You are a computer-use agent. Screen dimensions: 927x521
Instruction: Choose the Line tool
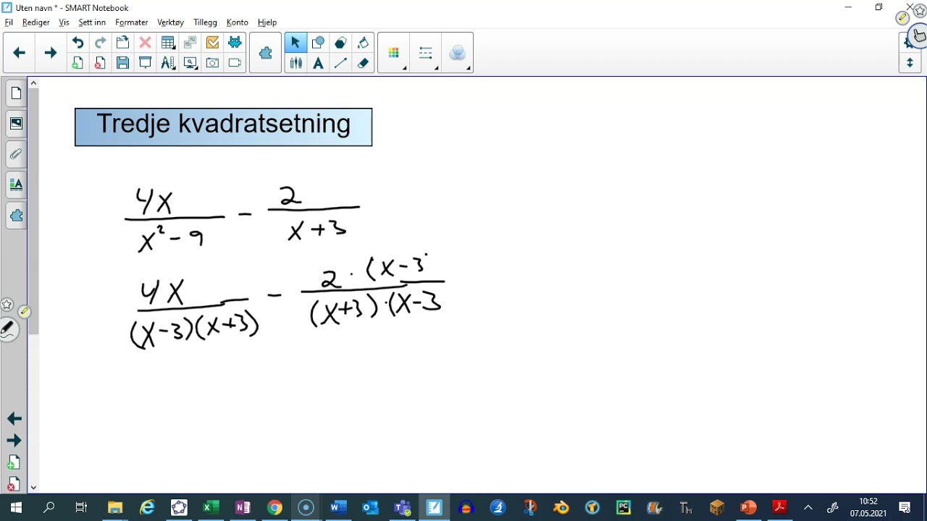pos(340,63)
